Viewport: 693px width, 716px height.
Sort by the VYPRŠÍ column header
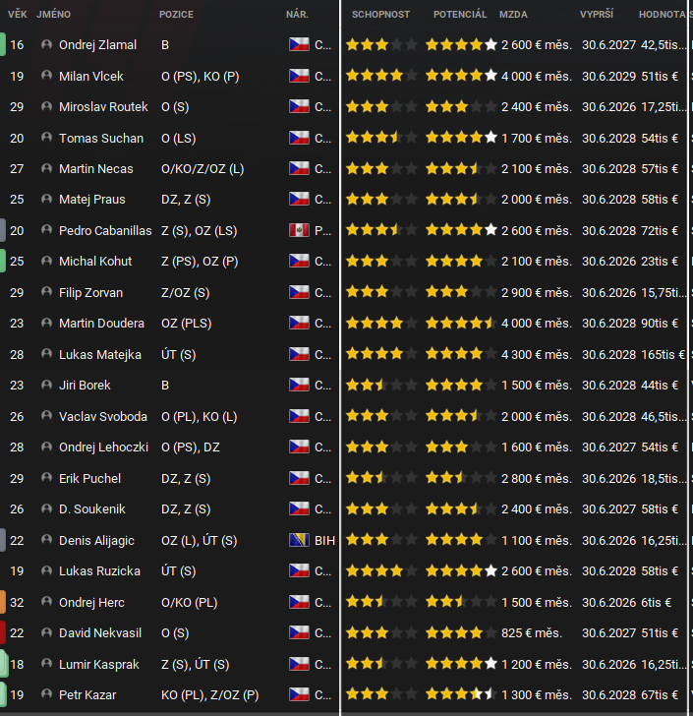pos(597,14)
